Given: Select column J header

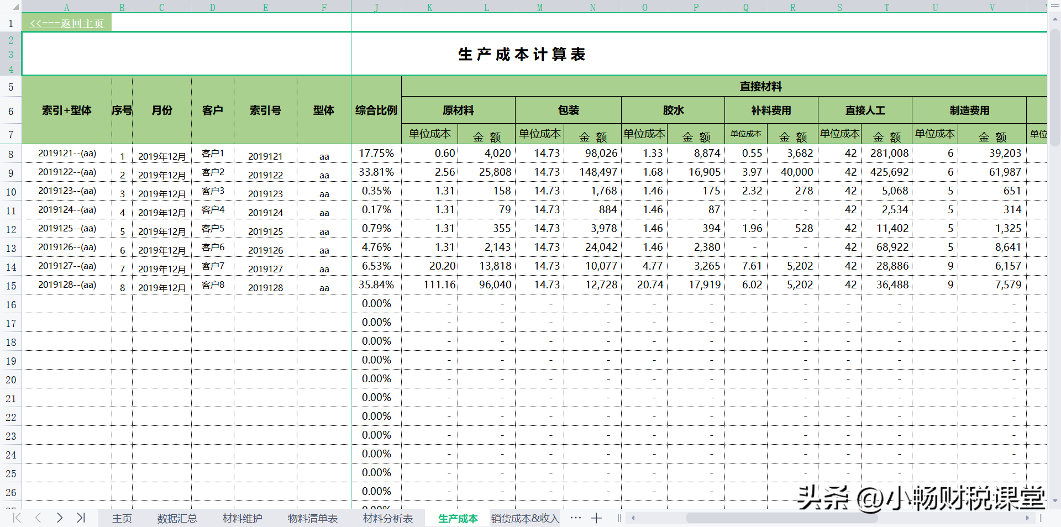Looking at the screenshot, I should coord(376,7).
